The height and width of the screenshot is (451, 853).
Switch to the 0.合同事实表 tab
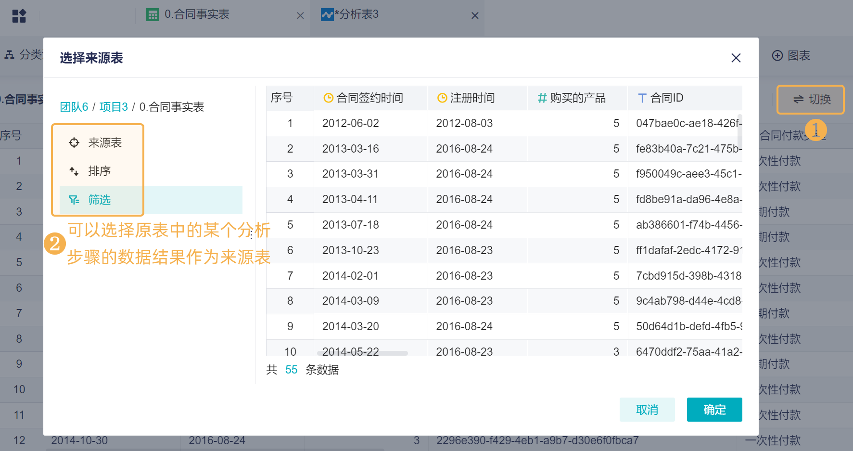tap(197, 15)
